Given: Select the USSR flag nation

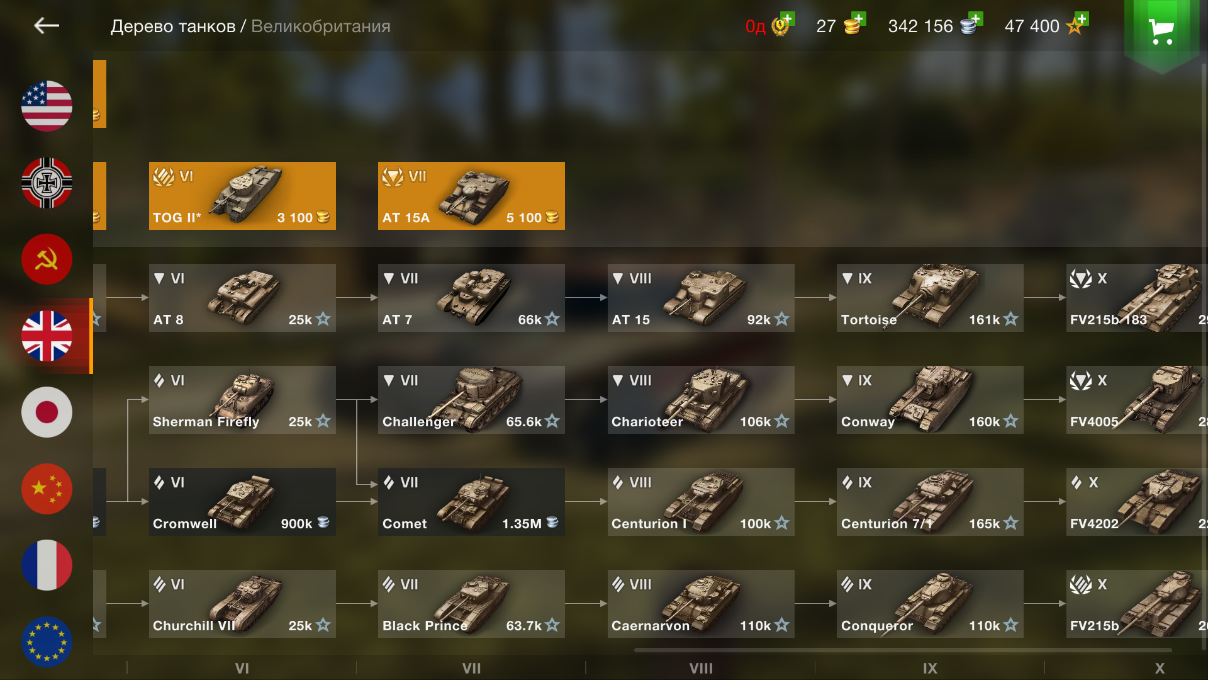Looking at the screenshot, I should point(47,259).
